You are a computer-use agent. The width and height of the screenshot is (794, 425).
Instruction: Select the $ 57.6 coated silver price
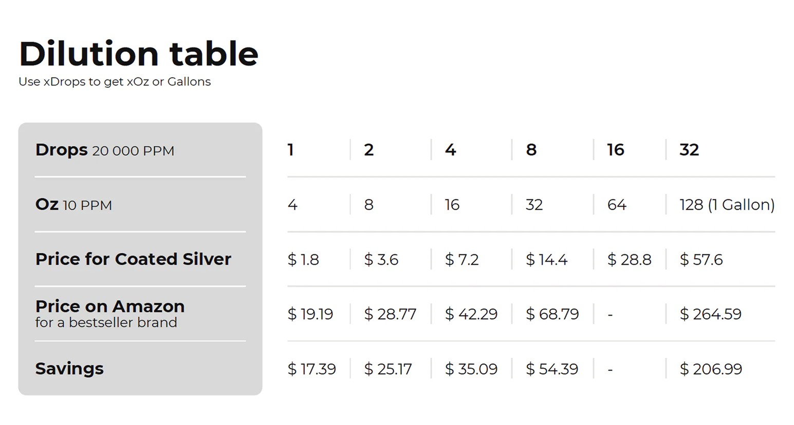(x=701, y=260)
